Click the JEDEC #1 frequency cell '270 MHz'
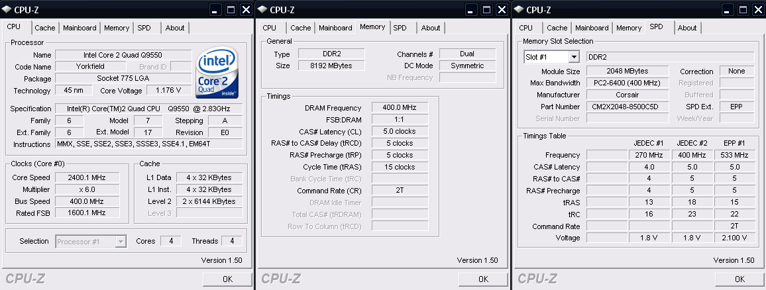The image size is (766, 290). pyautogui.click(x=648, y=155)
